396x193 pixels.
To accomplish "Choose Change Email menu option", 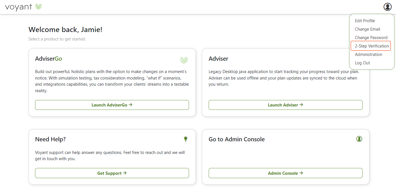I will pyautogui.click(x=367, y=29).
